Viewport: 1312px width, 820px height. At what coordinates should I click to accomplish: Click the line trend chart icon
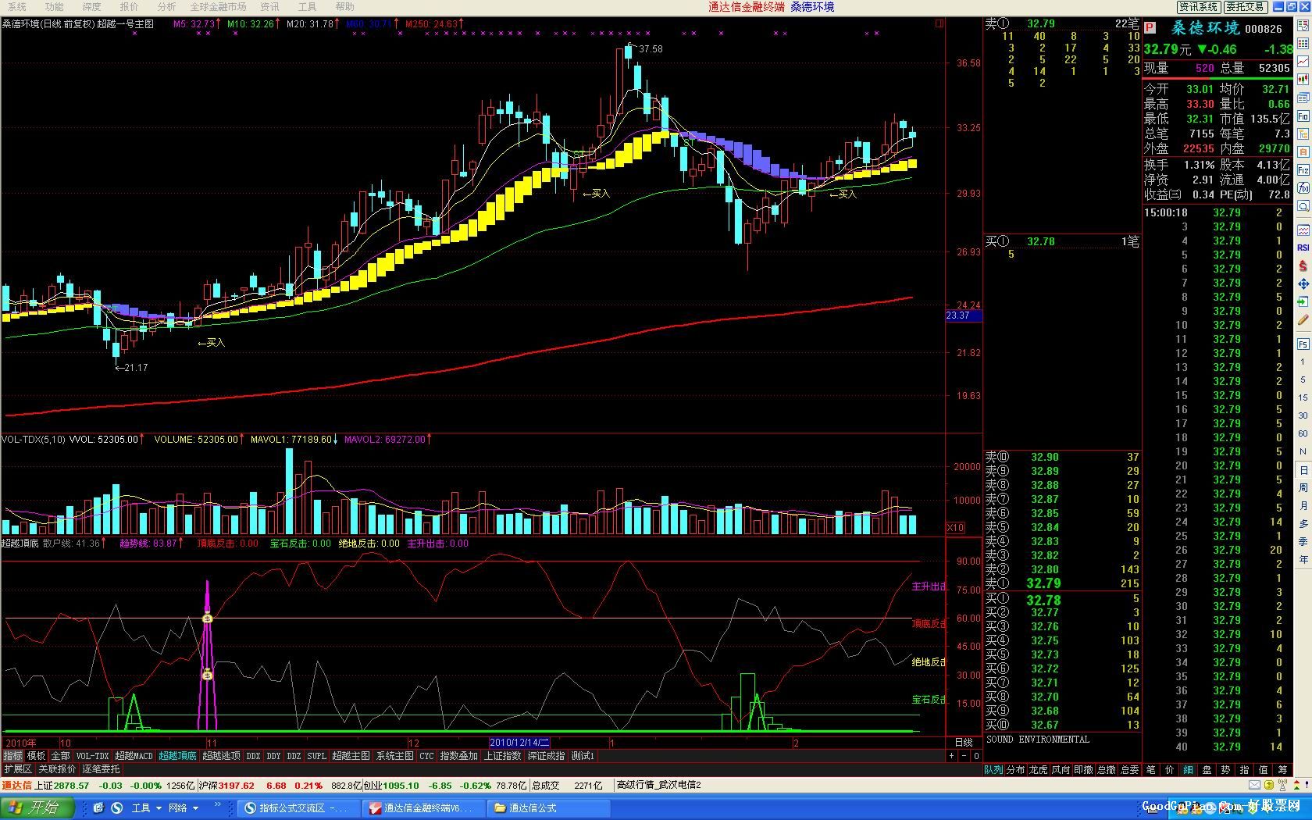click(x=1303, y=61)
